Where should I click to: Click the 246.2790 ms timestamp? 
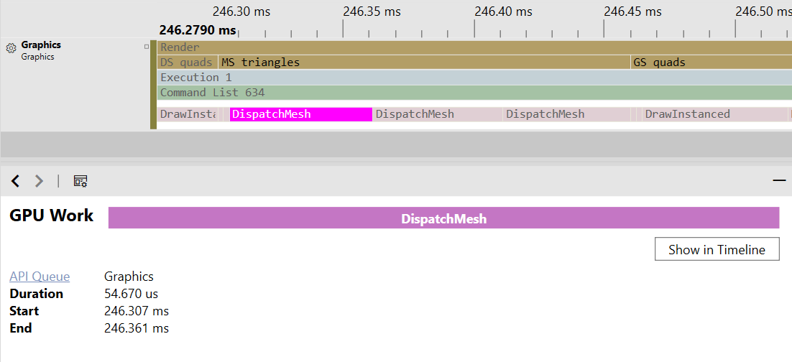coord(198,30)
